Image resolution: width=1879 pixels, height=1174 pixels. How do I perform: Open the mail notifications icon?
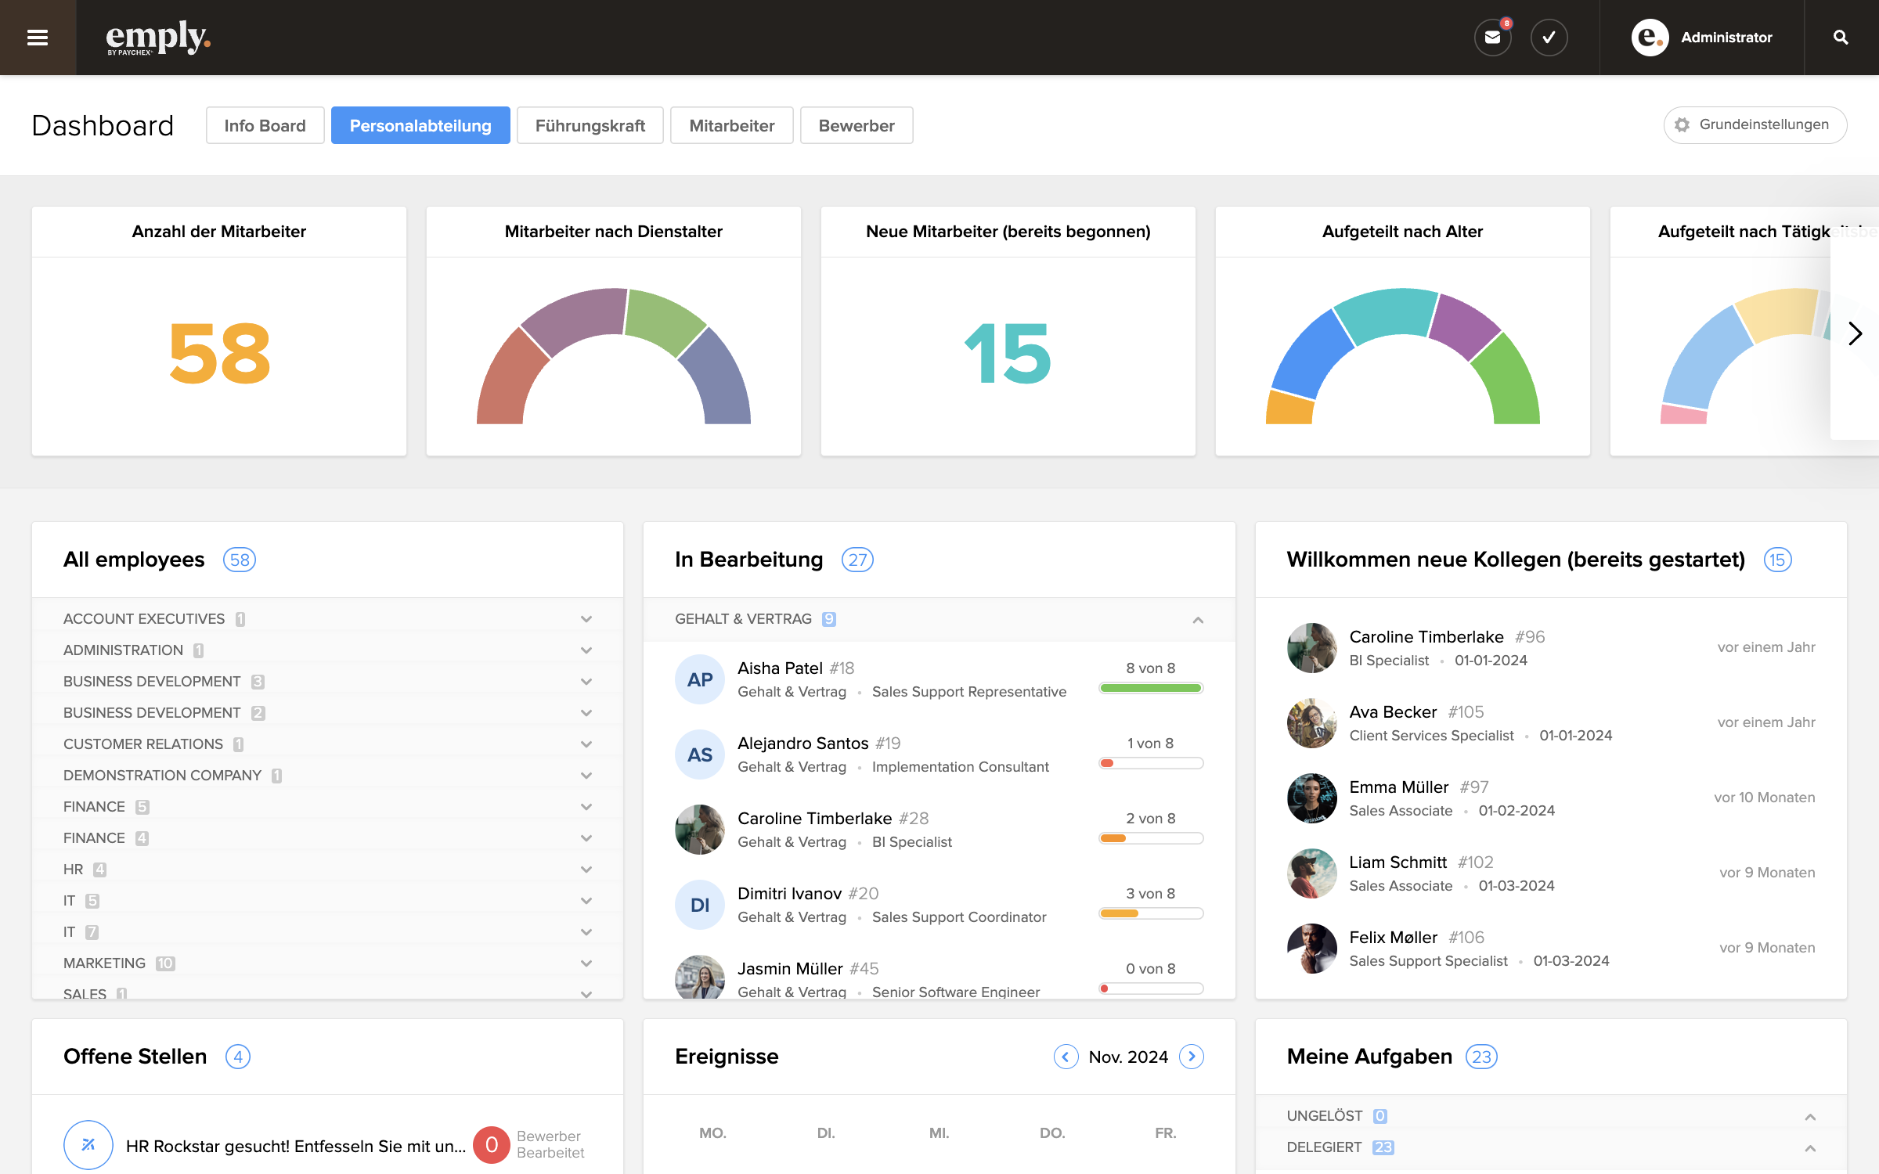(x=1492, y=38)
